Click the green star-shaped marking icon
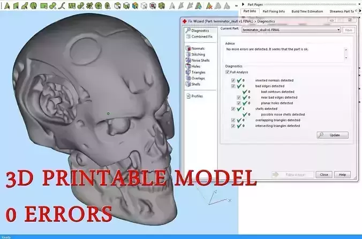This screenshot has height=239, width=362. pos(90,5)
